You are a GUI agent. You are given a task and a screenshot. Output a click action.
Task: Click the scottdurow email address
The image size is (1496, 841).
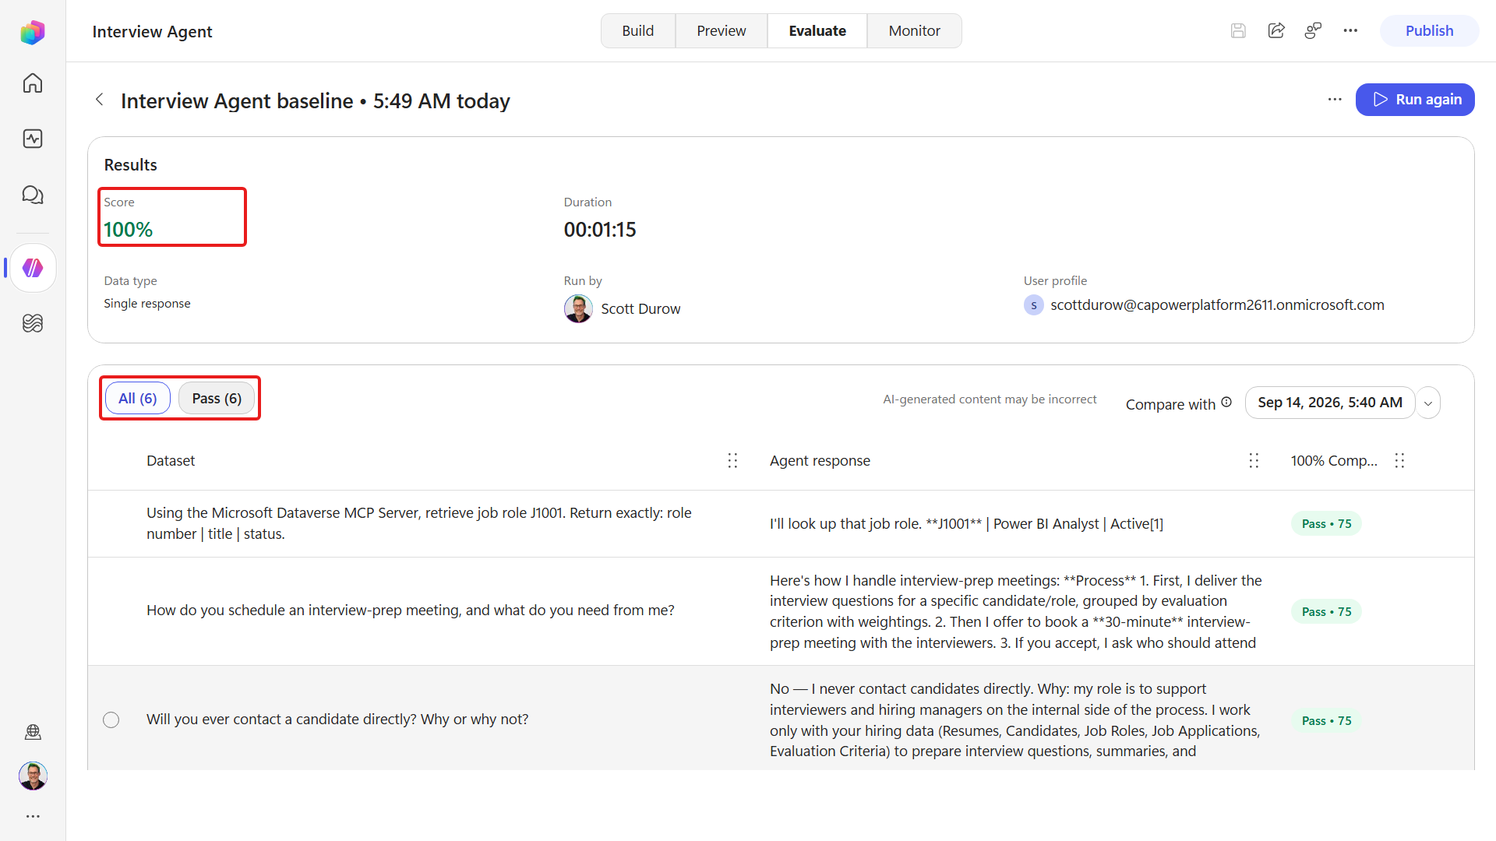pyautogui.click(x=1217, y=305)
